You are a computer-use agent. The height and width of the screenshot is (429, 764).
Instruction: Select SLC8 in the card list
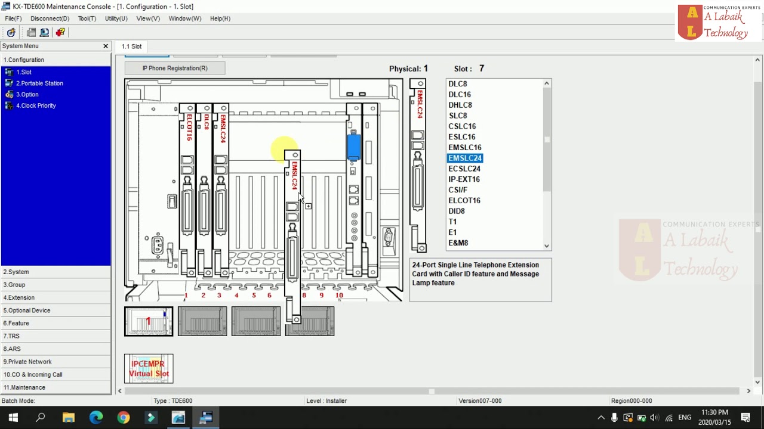(458, 116)
